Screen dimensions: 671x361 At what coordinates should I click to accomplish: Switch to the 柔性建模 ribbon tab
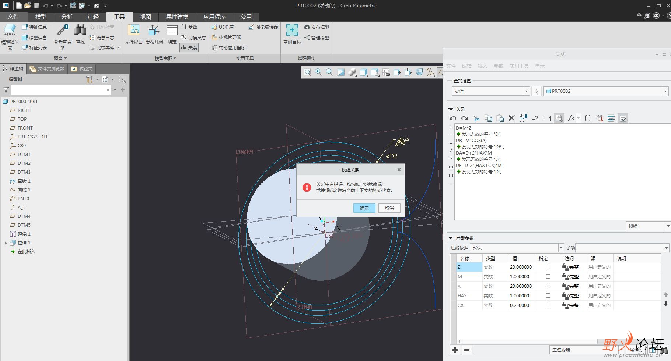pyautogui.click(x=177, y=17)
